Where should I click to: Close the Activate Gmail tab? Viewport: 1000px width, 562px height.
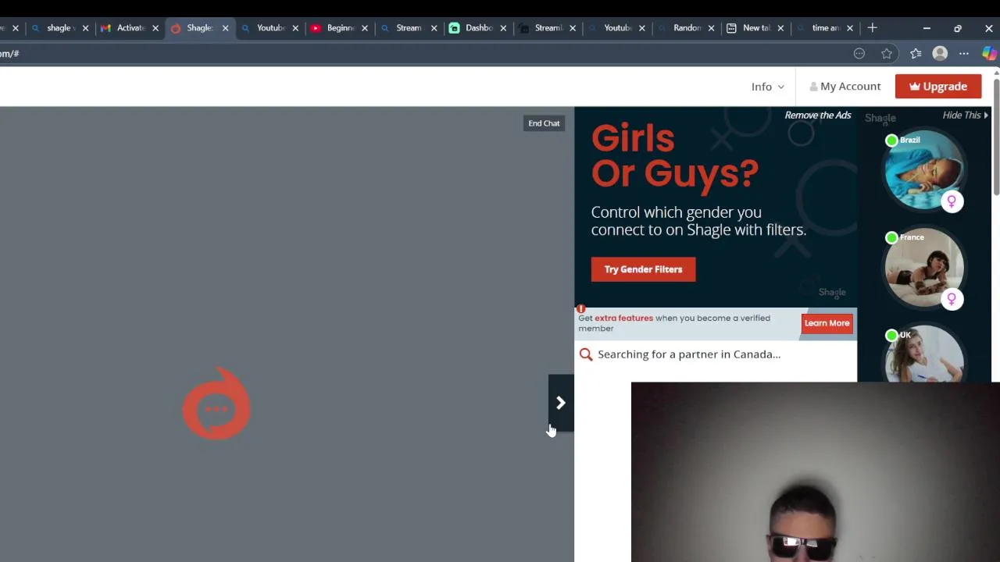[x=155, y=28]
